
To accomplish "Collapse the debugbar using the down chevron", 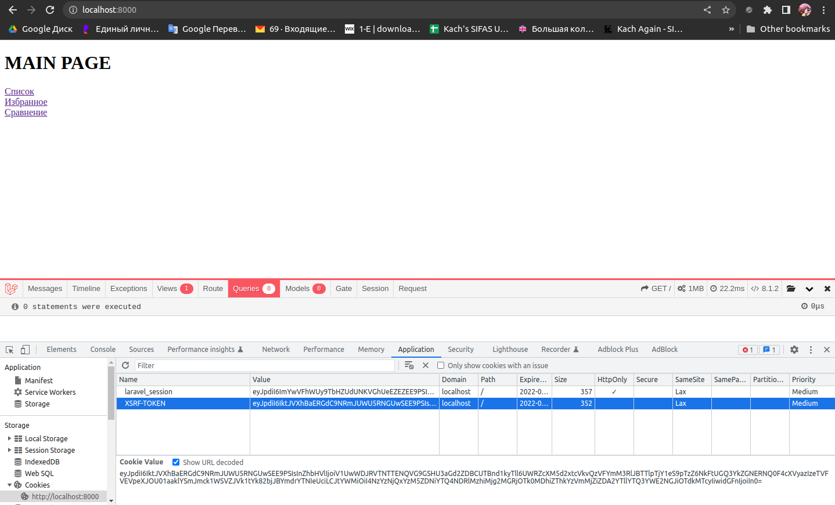I will 809,288.
